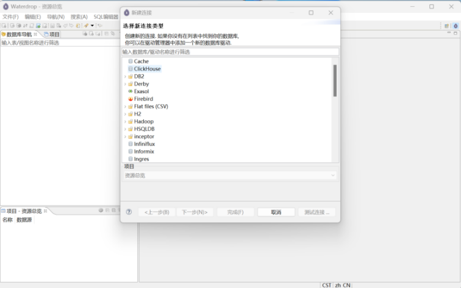The width and height of the screenshot is (461, 288).
Task: Expand the inceptor driver group
Action: 125,136
